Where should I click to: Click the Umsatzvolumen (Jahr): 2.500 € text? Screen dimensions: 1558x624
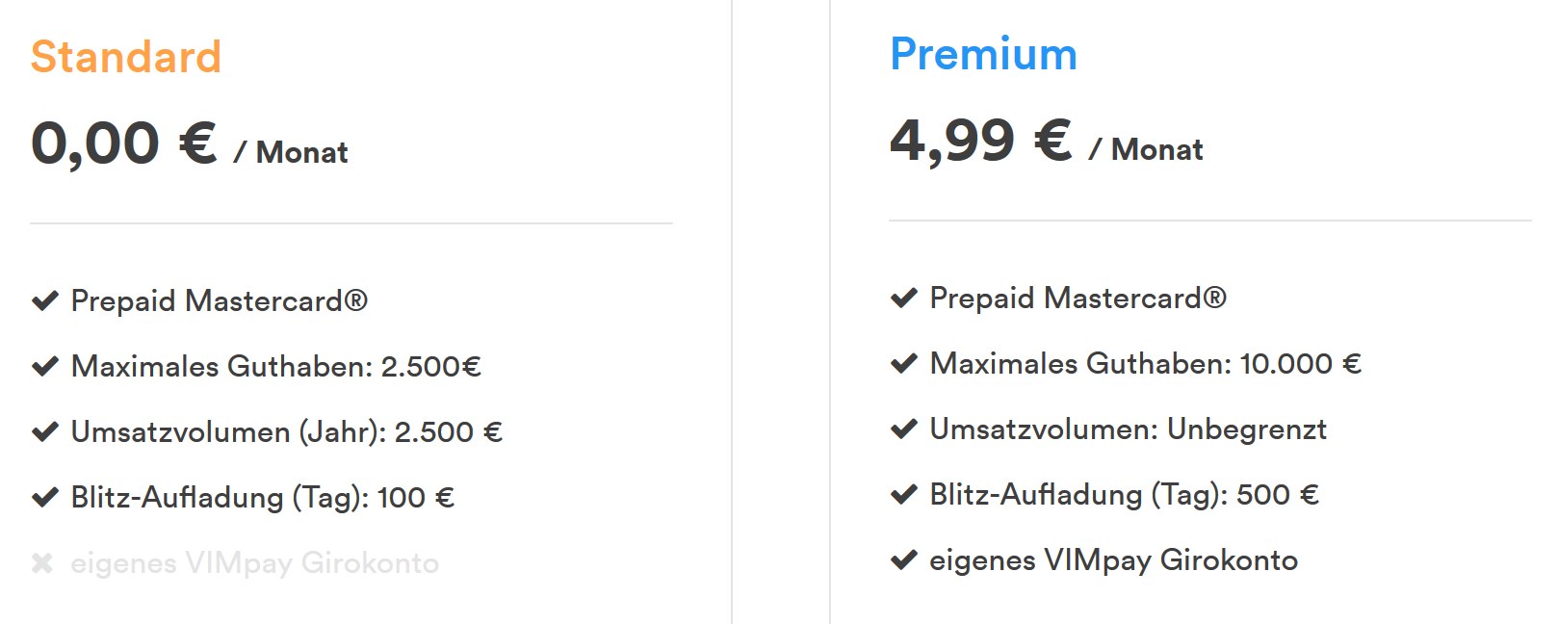point(286,432)
